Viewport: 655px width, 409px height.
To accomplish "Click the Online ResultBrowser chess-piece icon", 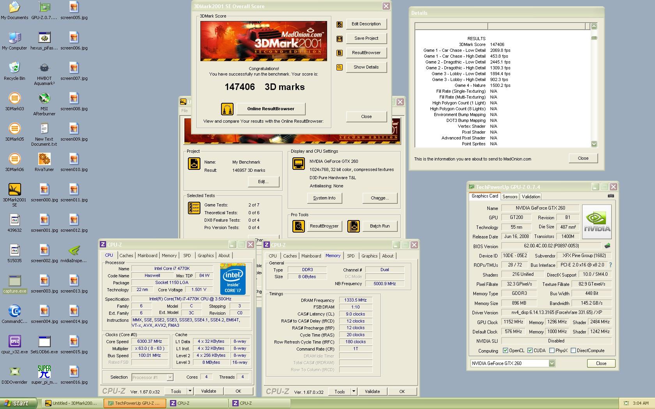I will [227, 109].
